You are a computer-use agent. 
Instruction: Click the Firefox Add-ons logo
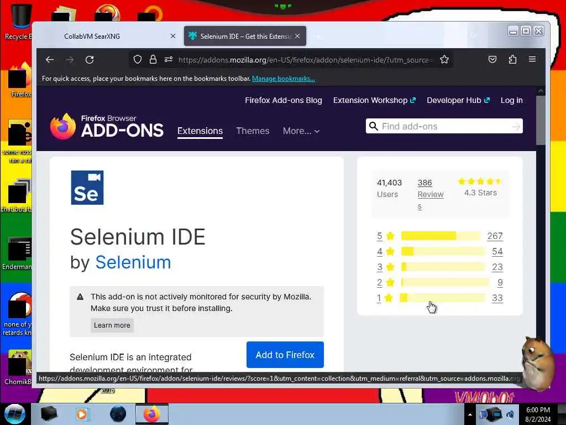coord(107,126)
